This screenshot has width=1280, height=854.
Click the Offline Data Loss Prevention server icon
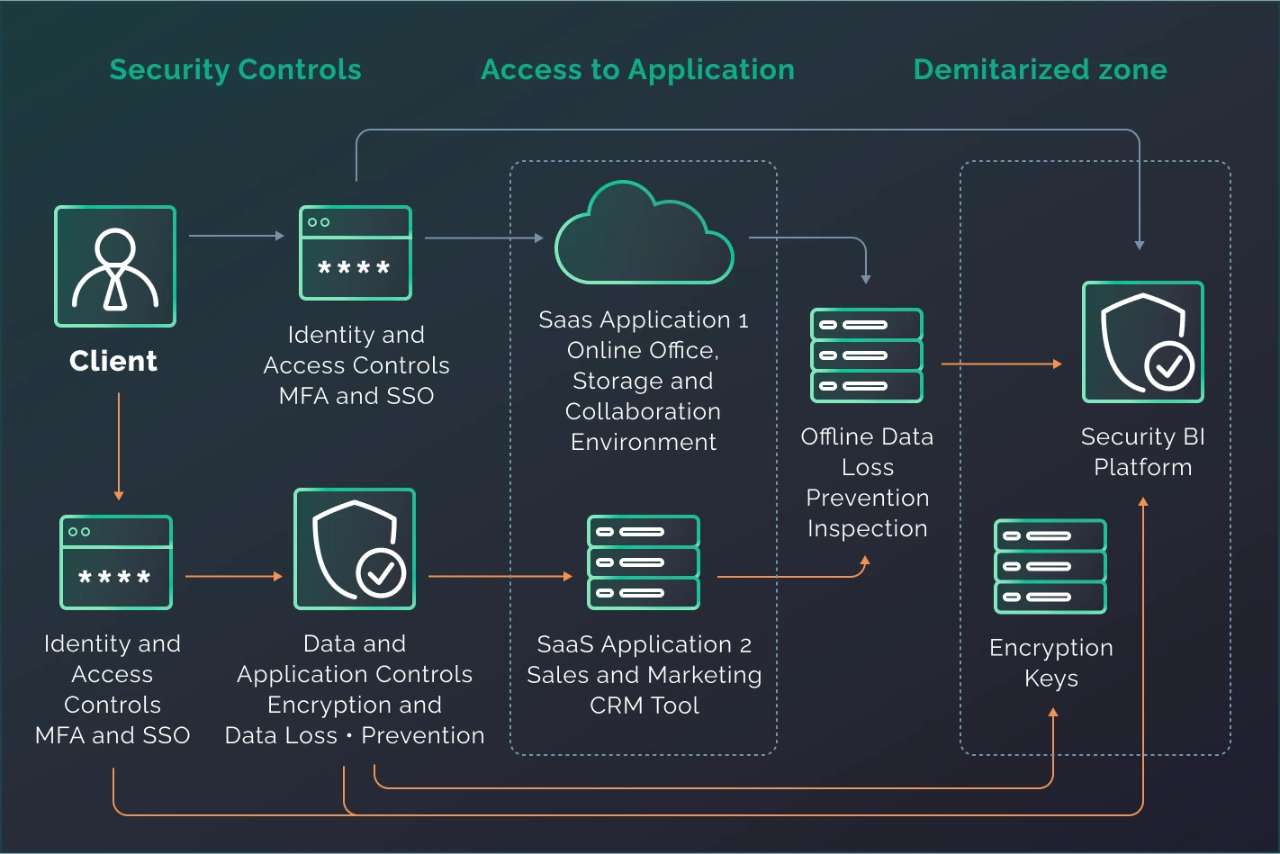pyautogui.click(x=866, y=355)
